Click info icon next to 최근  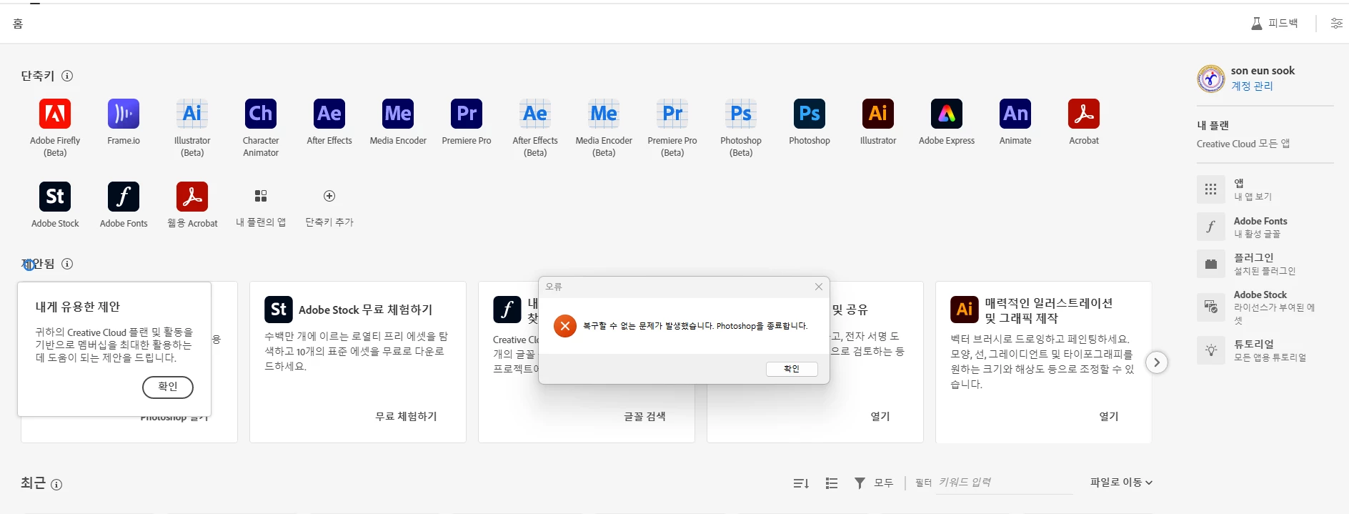coord(56,485)
